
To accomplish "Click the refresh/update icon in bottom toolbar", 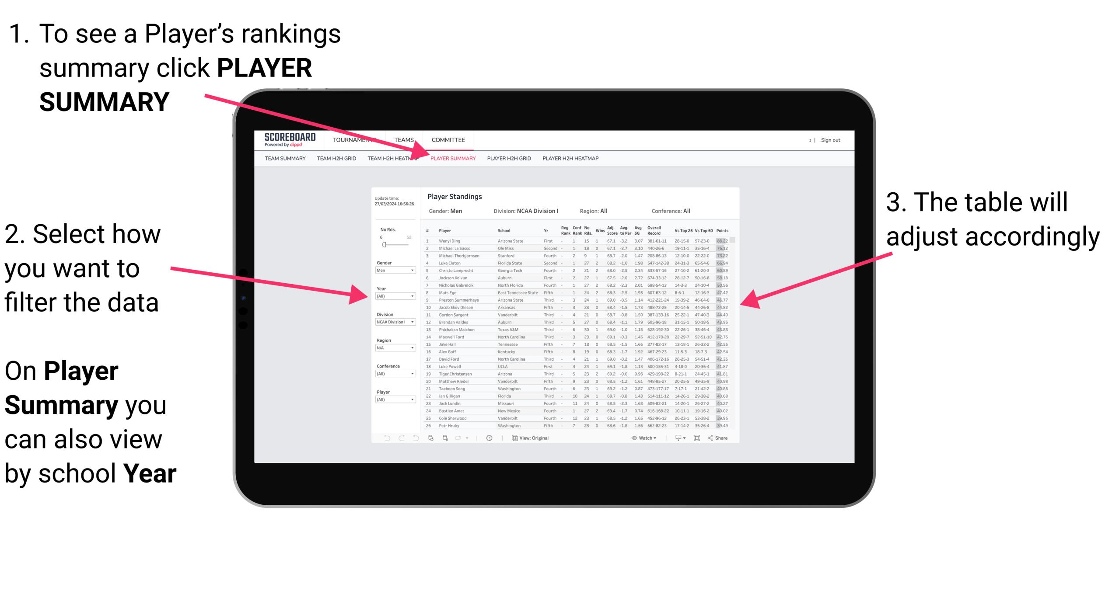I will [x=433, y=437].
